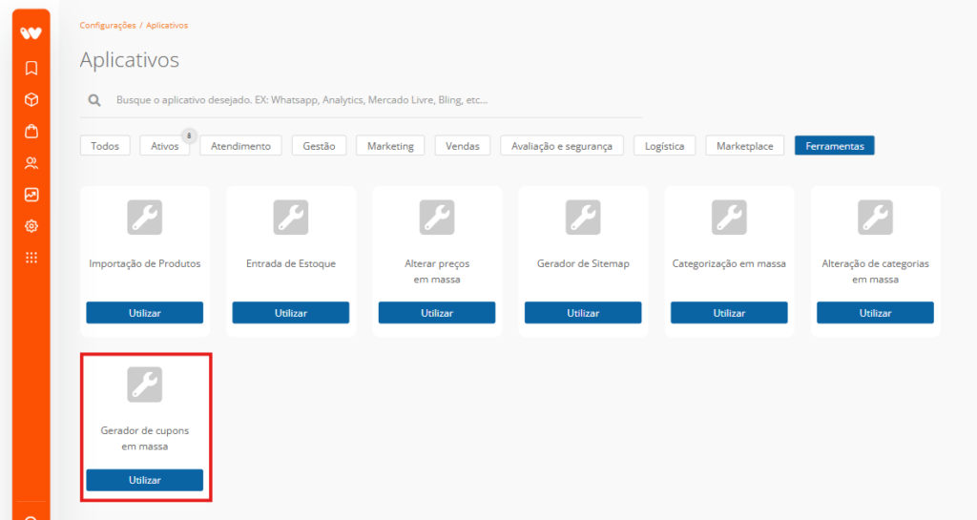Image resolution: width=977 pixels, height=520 pixels.
Task: Open the reports chart icon in sidebar
Action: [31, 195]
